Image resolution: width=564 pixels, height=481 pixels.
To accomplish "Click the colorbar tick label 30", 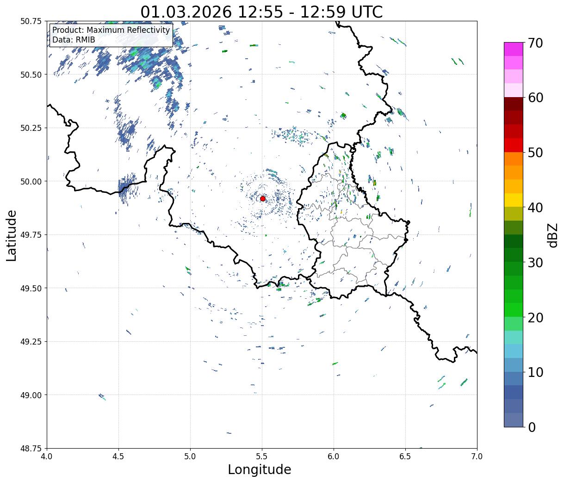I will (x=535, y=262).
